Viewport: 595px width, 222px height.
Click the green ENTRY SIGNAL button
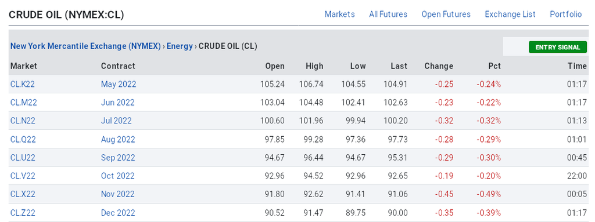click(557, 48)
